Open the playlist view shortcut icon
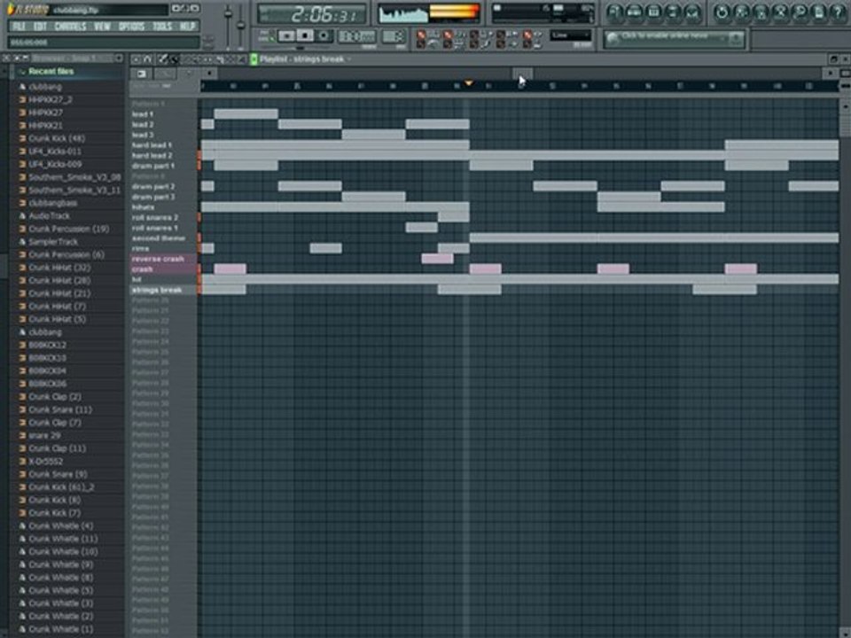Image resolution: width=851 pixels, height=638 pixels. (614, 12)
